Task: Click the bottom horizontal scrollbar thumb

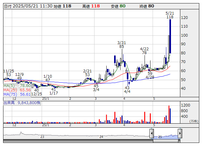Action: (166, 141)
